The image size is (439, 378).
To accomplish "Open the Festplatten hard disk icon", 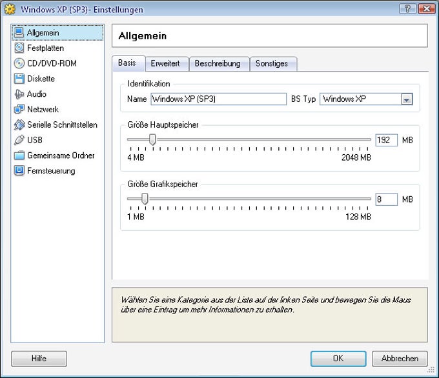I will point(19,48).
